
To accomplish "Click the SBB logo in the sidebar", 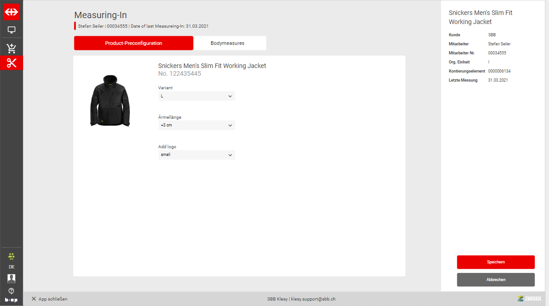I will (11, 12).
